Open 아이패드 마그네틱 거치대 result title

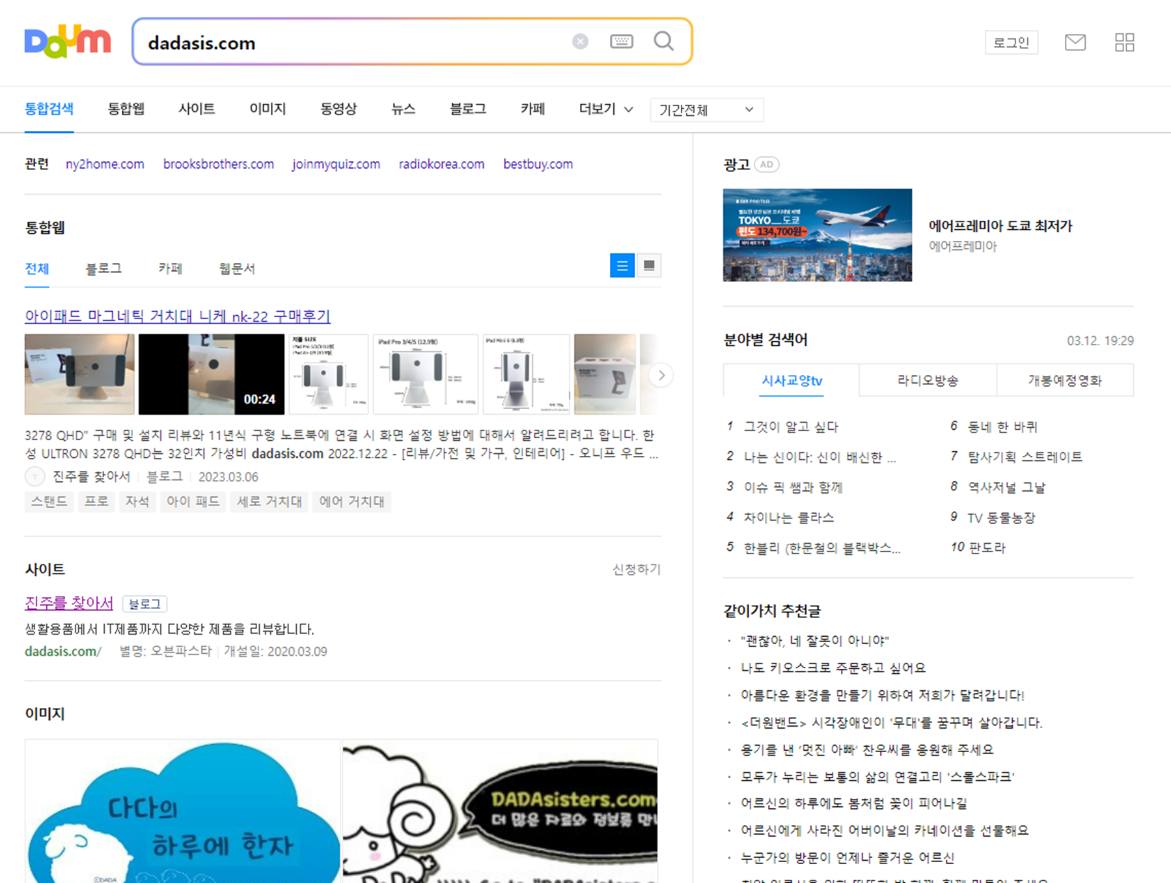178,316
